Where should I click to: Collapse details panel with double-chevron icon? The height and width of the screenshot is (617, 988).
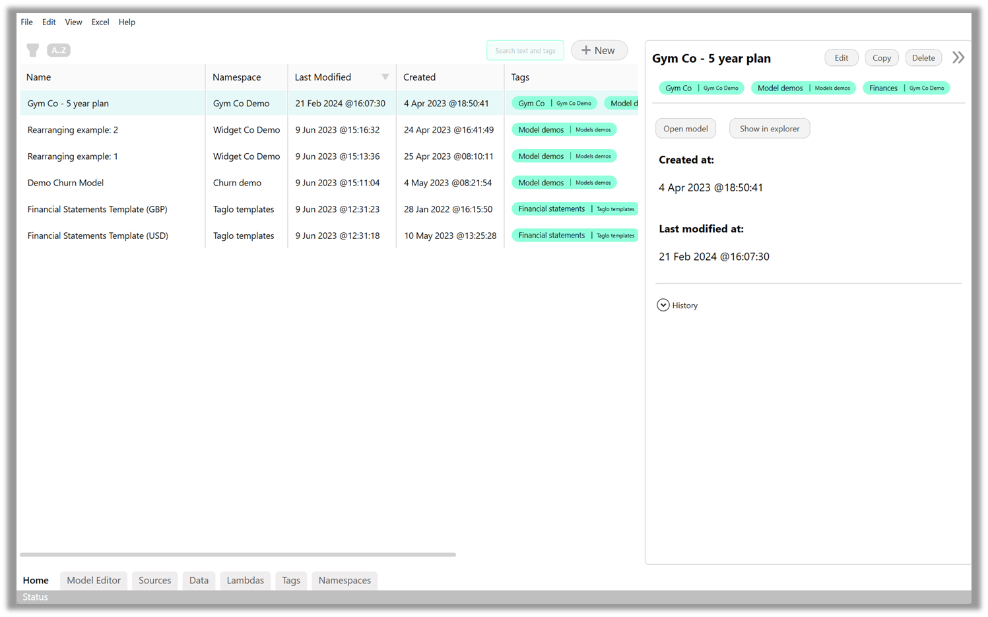(x=958, y=57)
